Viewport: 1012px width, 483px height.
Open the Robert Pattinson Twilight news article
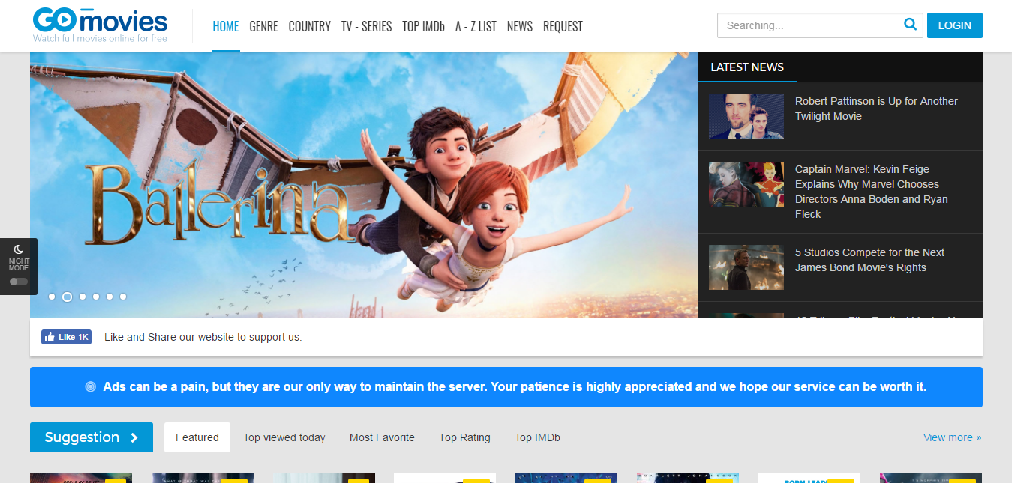(x=876, y=109)
